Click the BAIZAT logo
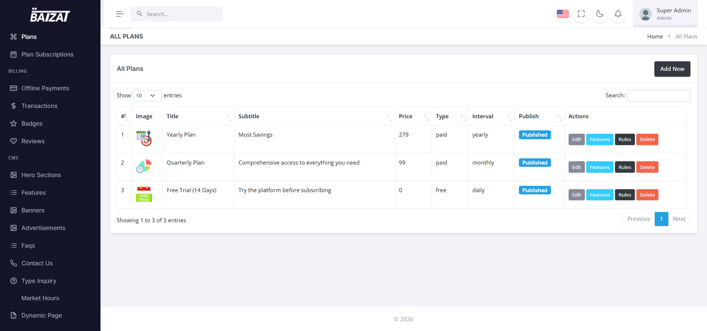This screenshot has width=707, height=331. point(50,15)
